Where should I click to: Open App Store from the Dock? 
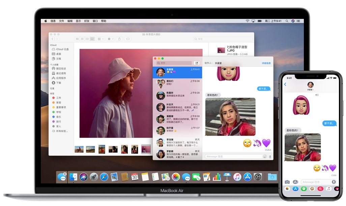tap(248, 177)
